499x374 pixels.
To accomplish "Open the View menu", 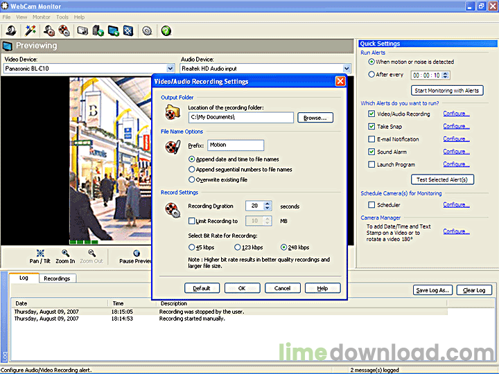I will pos(21,17).
